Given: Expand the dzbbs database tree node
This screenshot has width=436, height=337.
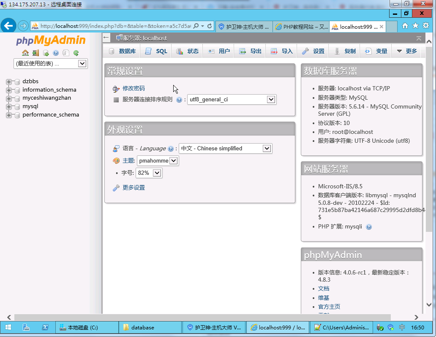Looking at the screenshot, I should 8,82.
